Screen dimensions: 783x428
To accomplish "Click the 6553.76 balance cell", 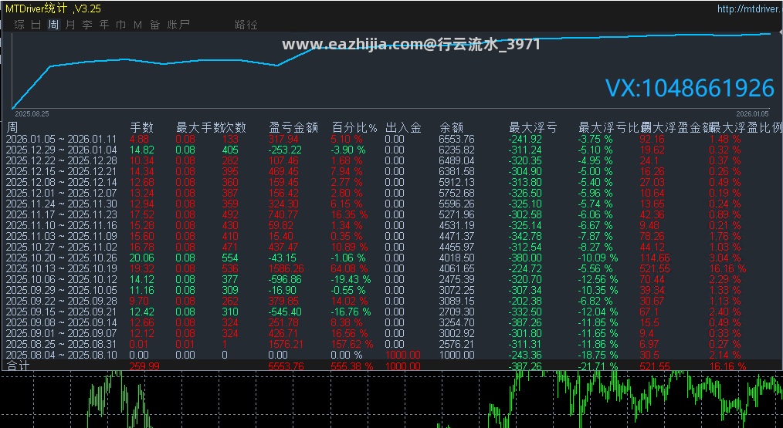I will click(456, 139).
